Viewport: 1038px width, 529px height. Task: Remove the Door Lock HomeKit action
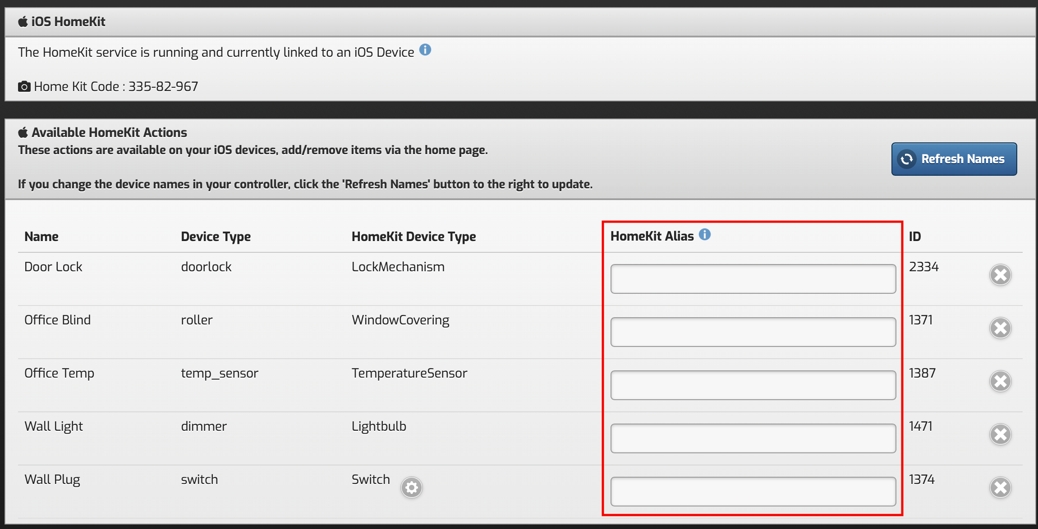(1000, 275)
